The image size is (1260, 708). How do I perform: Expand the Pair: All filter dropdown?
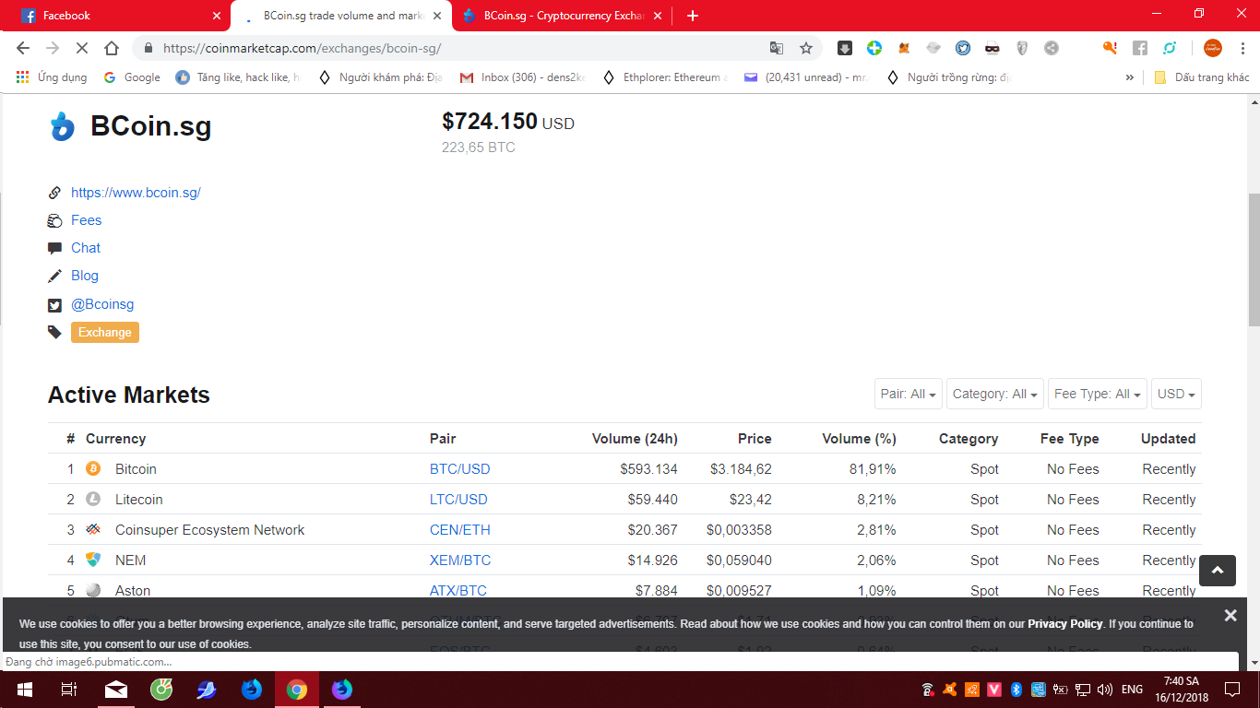click(x=909, y=394)
